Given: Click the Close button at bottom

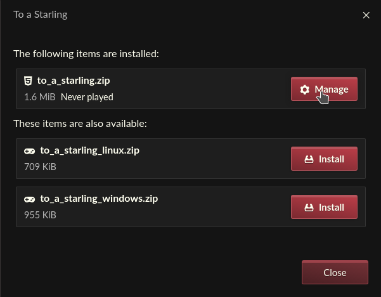Looking at the screenshot, I should coord(335,272).
